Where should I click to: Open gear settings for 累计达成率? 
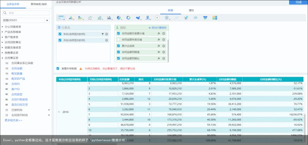coord(164,46)
